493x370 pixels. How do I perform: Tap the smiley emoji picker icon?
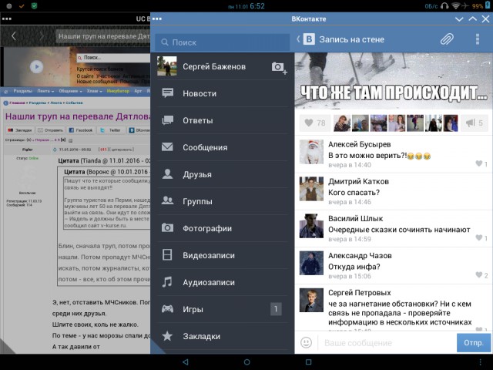pyautogui.click(x=307, y=342)
